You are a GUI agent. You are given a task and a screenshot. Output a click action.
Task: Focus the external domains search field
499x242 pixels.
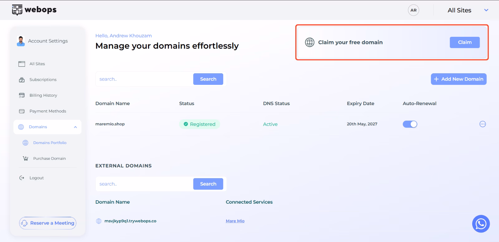click(x=144, y=184)
